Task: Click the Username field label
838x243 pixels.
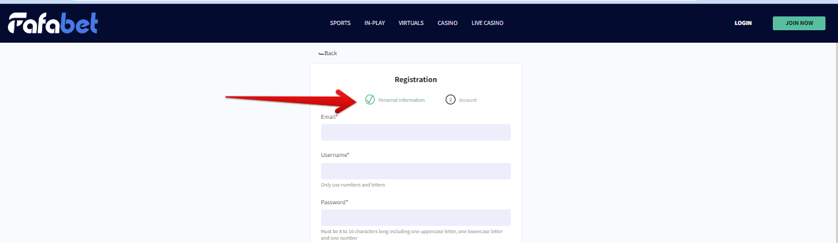Action: click(335, 155)
